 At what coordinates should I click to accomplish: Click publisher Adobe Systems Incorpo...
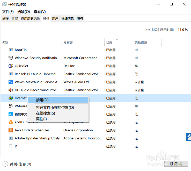[83, 138]
